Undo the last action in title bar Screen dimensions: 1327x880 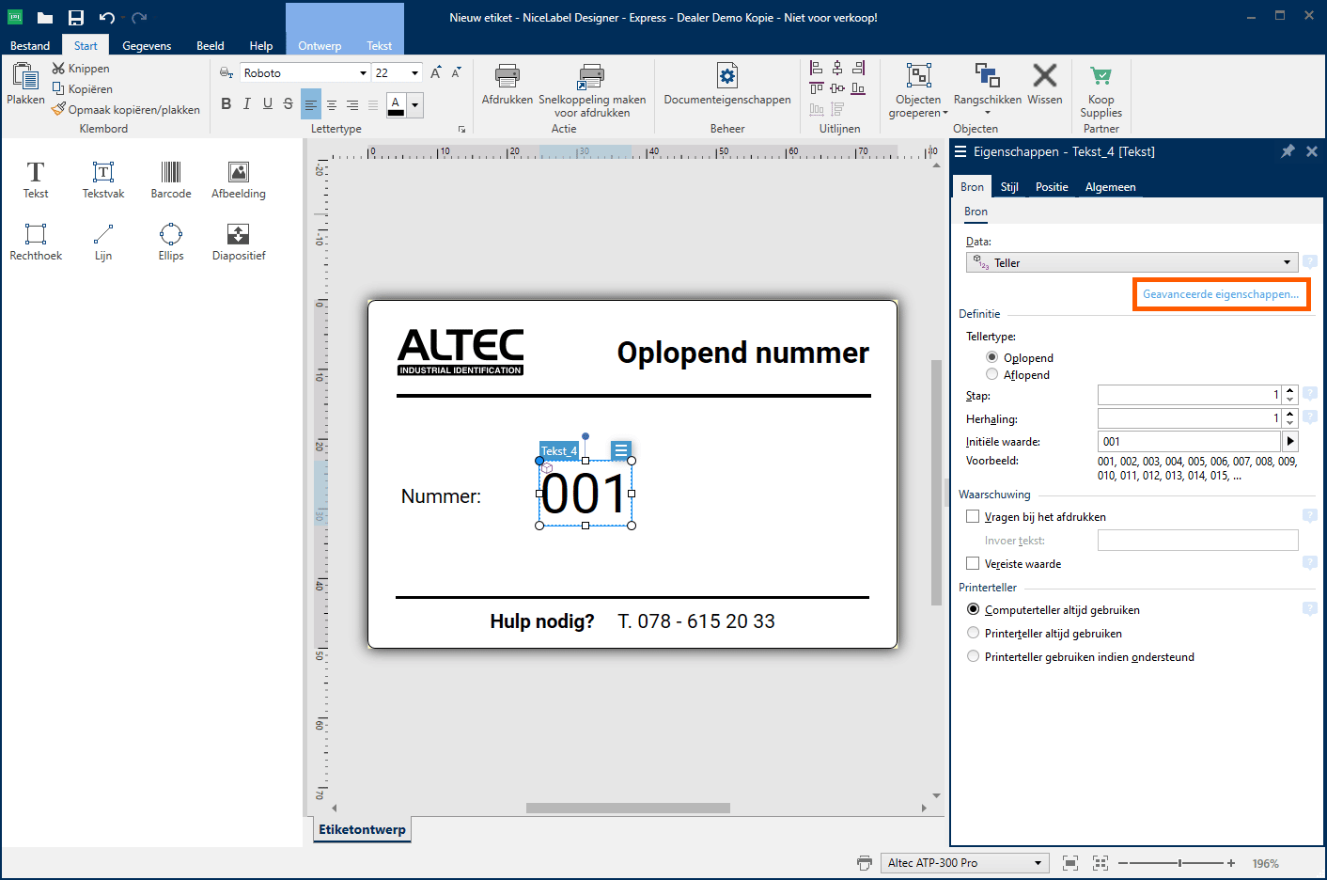click(107, 18)
